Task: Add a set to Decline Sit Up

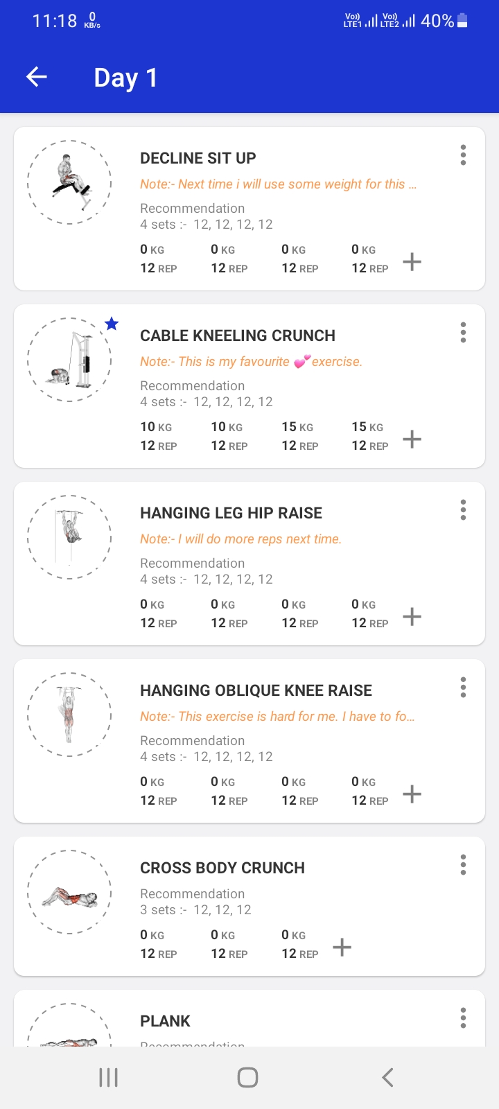Action: pos(412,261)
